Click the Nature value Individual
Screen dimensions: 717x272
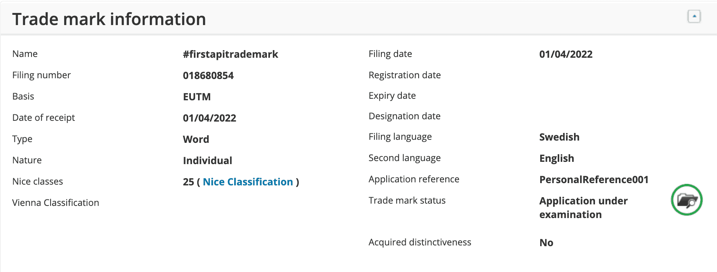pyautogui.click(x=207, y=160)
